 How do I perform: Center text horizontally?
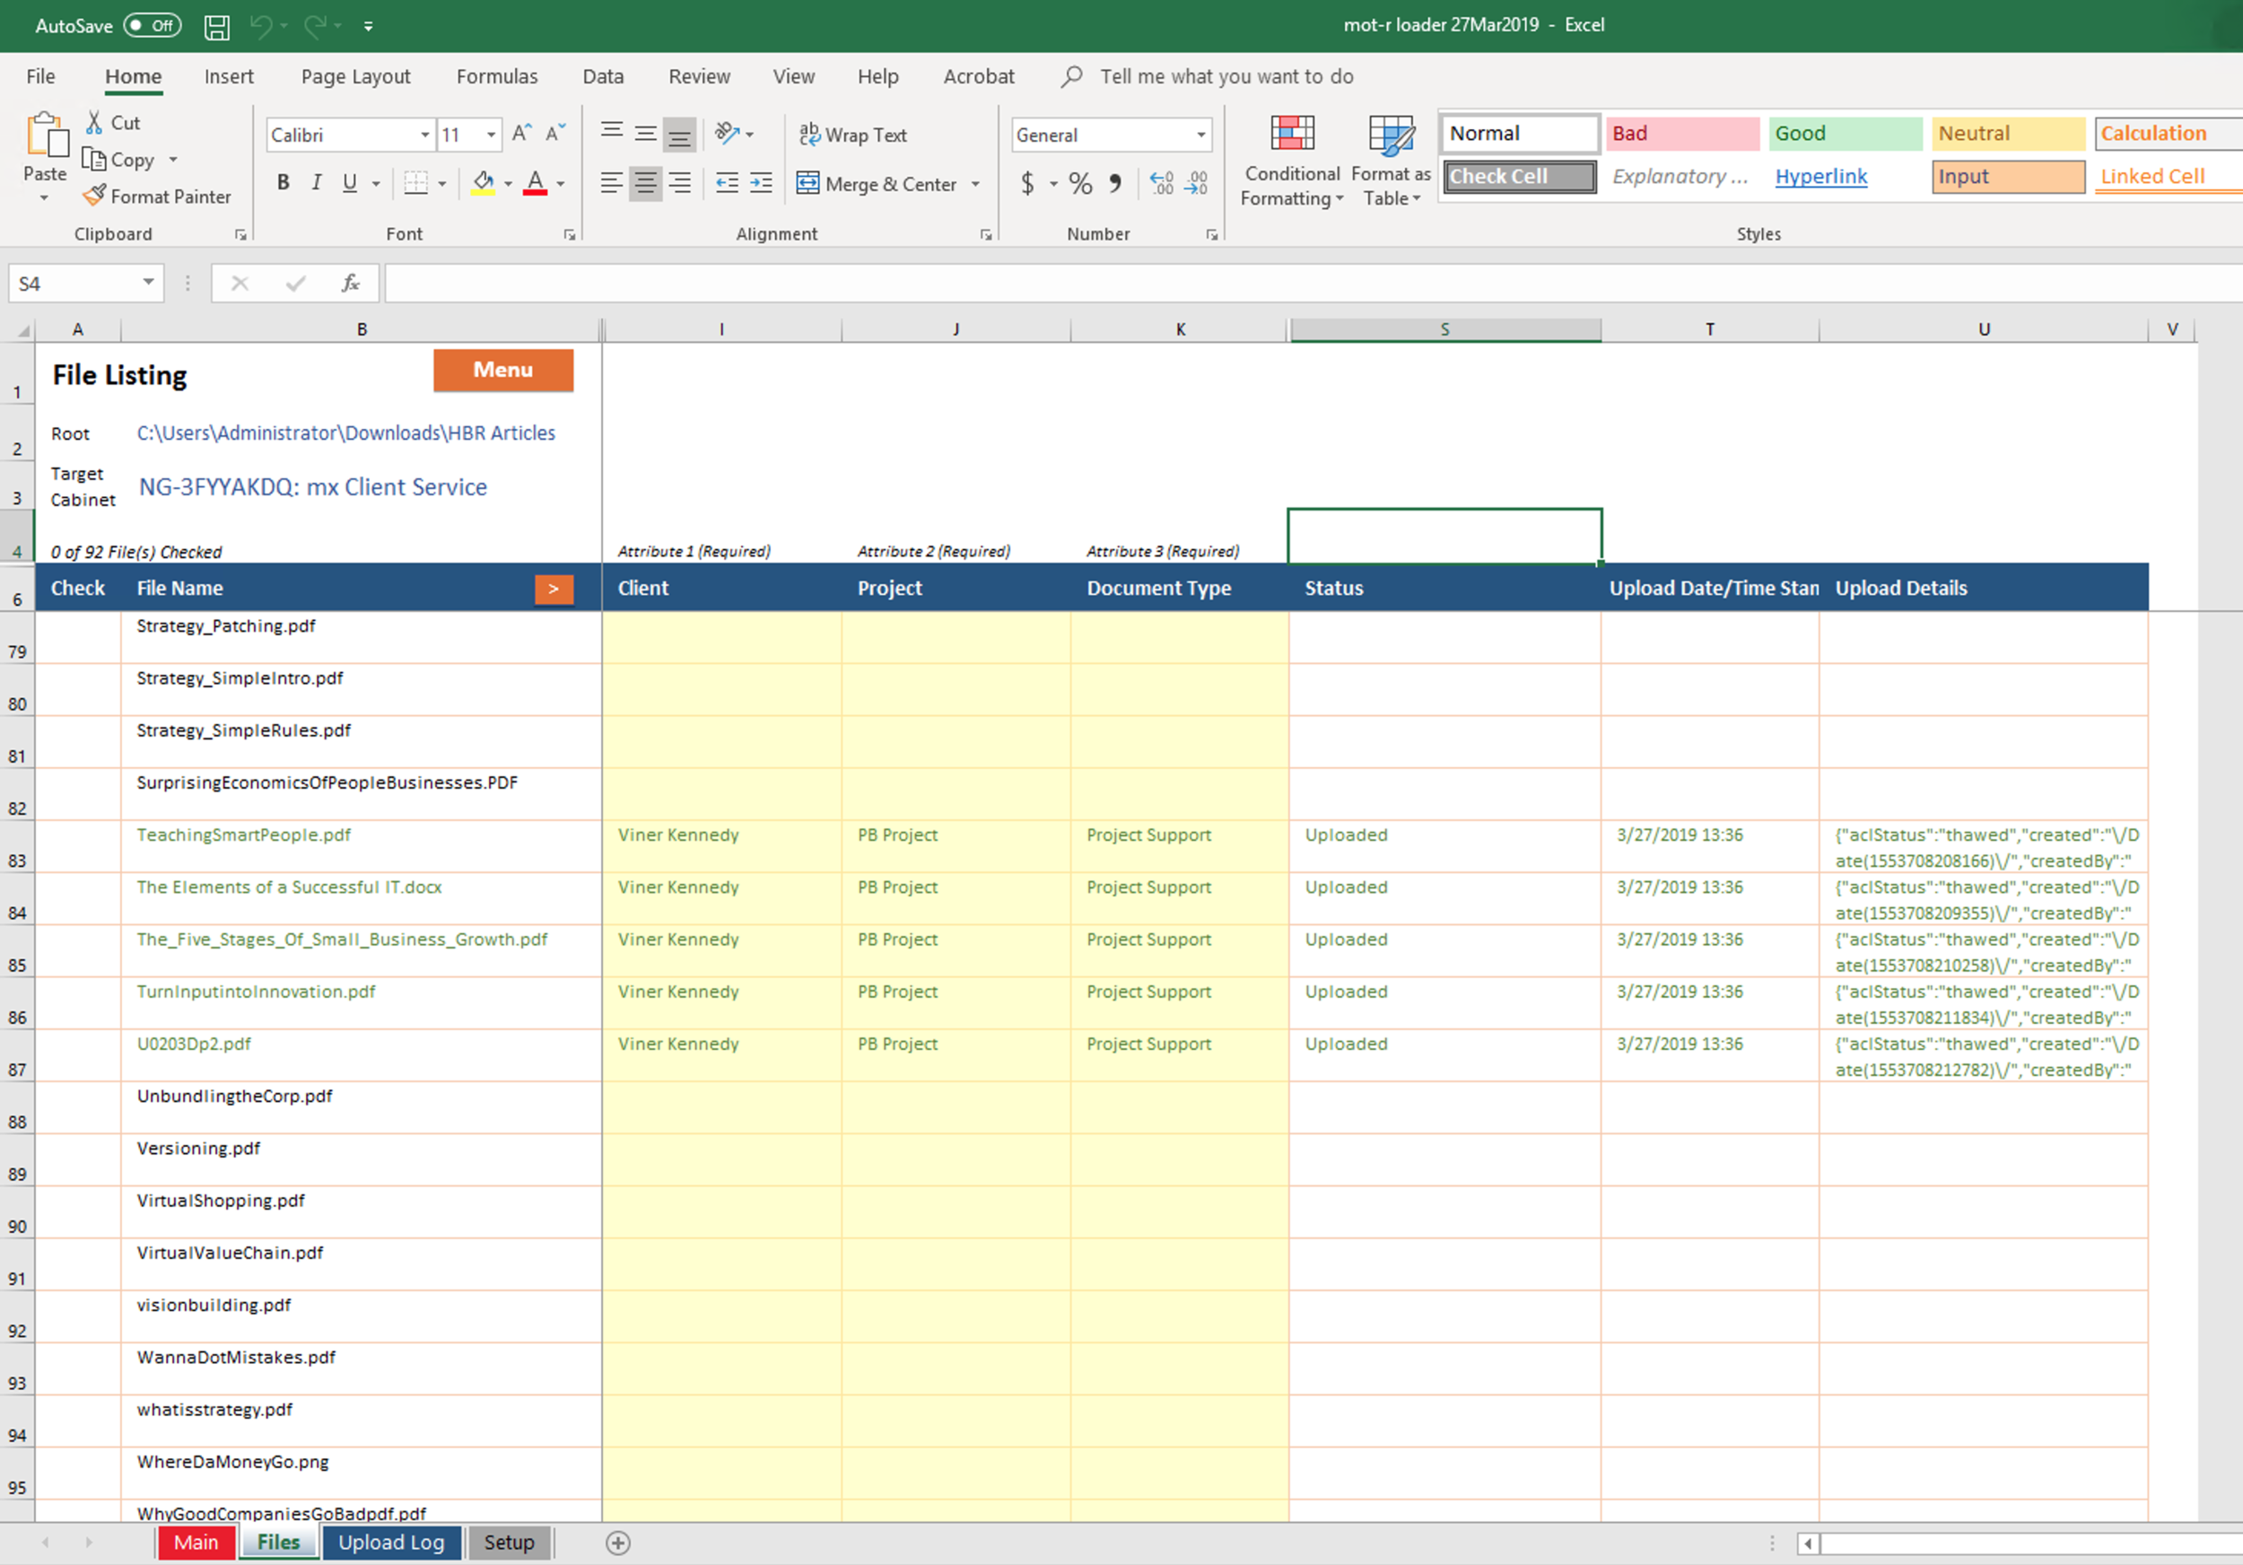click(646, 183)
